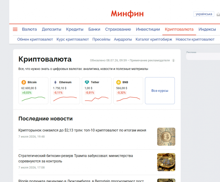Click the -0,11% change badge
Screen dimensions: 220x182
(x=58, y=93)
